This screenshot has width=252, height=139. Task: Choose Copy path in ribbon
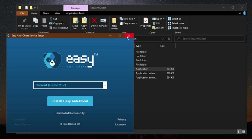[57, 23]
